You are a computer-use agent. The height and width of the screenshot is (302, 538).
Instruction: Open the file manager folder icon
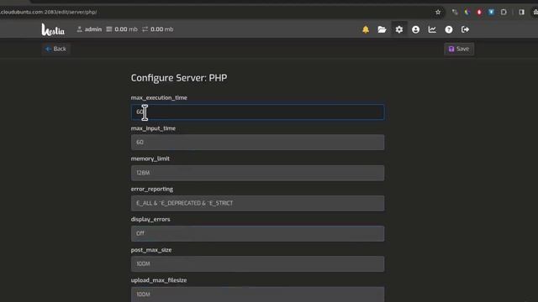[382, 29]
